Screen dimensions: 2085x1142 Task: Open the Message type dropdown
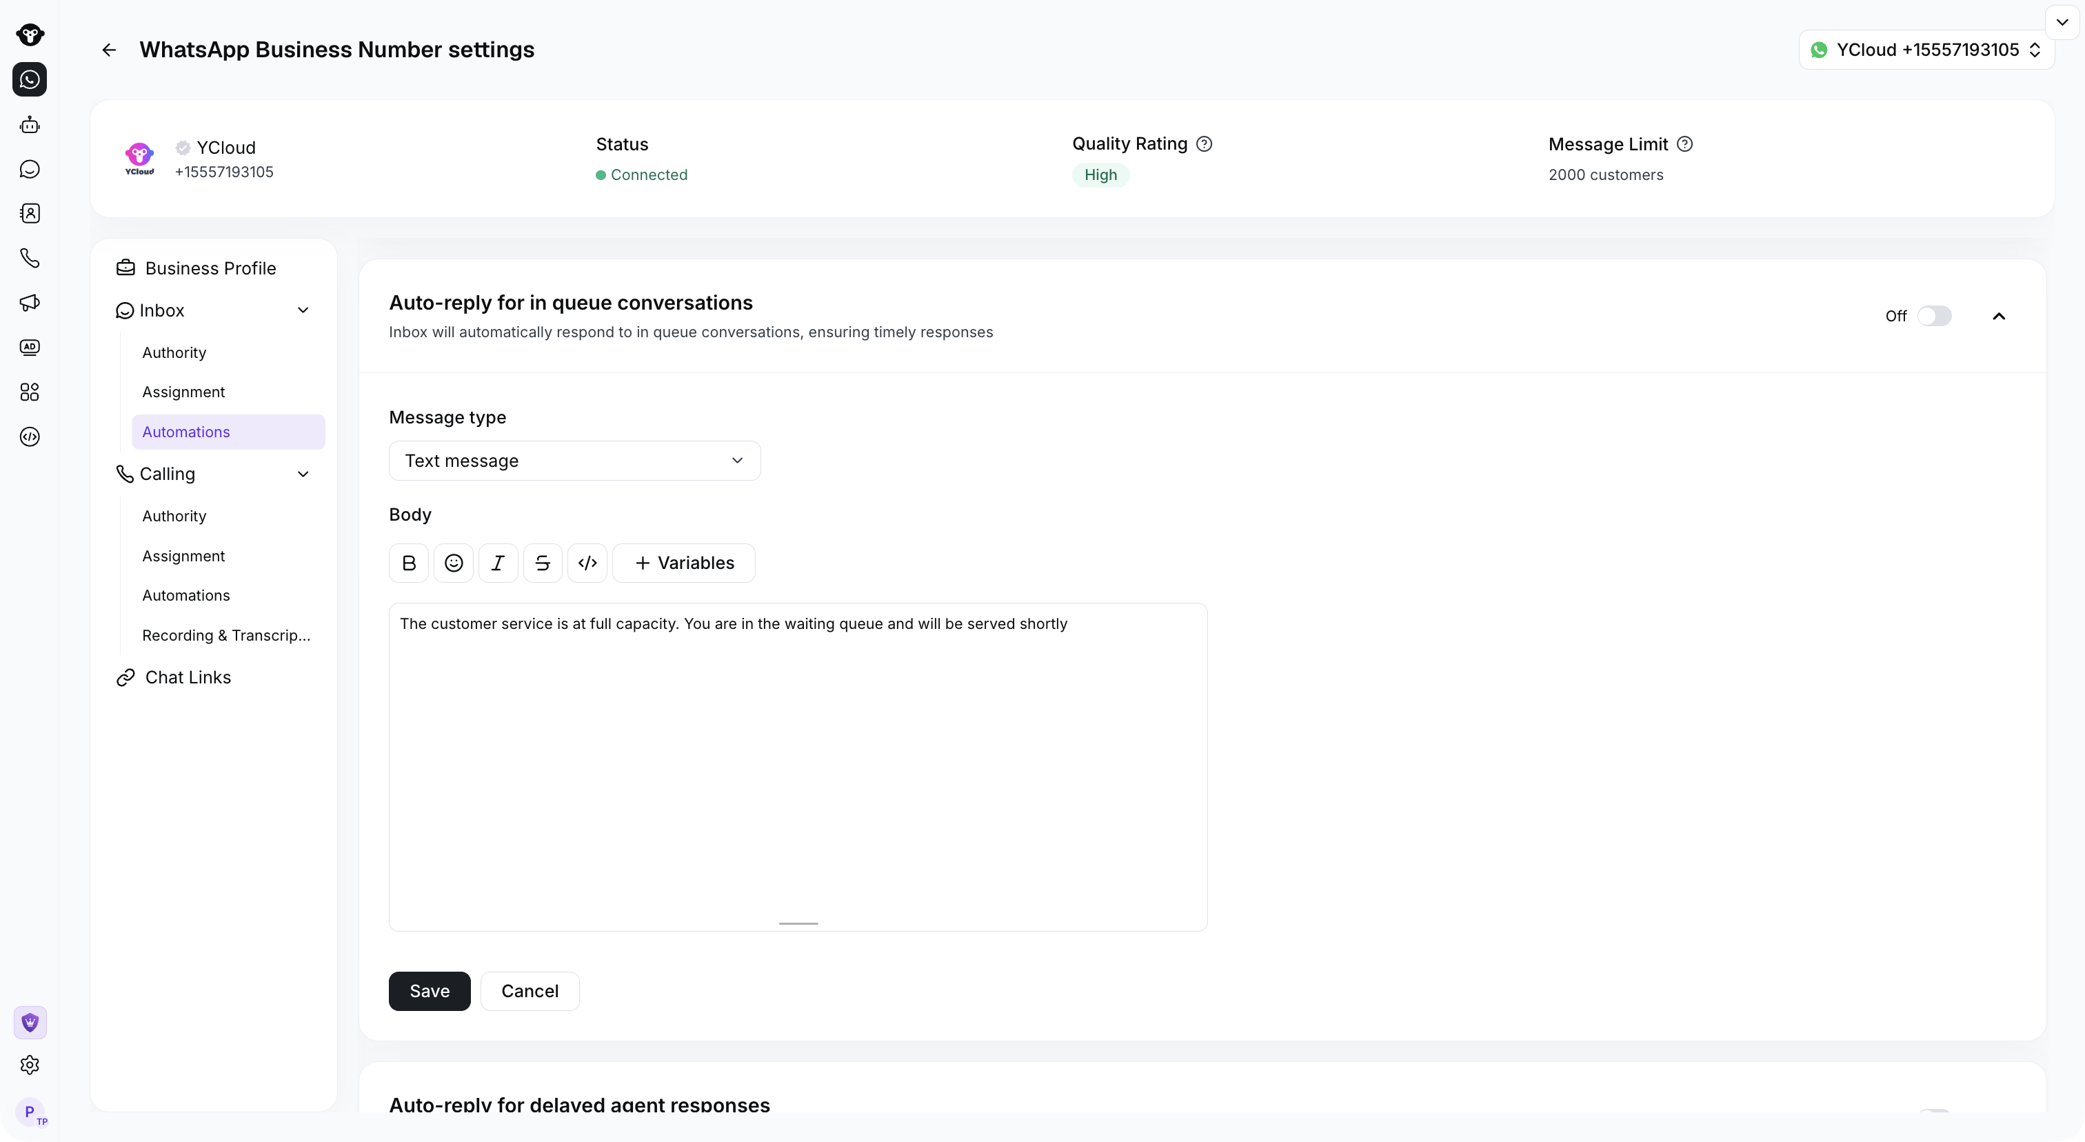(x=574, y=461)
